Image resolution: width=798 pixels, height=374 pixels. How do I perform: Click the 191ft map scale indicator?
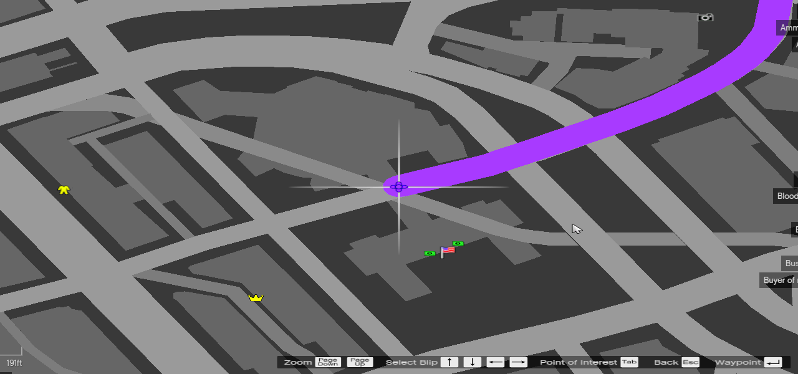[14, 363]
